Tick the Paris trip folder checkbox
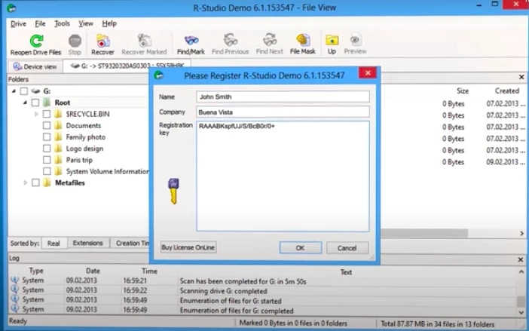This screenshot has width=529, height=331. tap(47, 160)
